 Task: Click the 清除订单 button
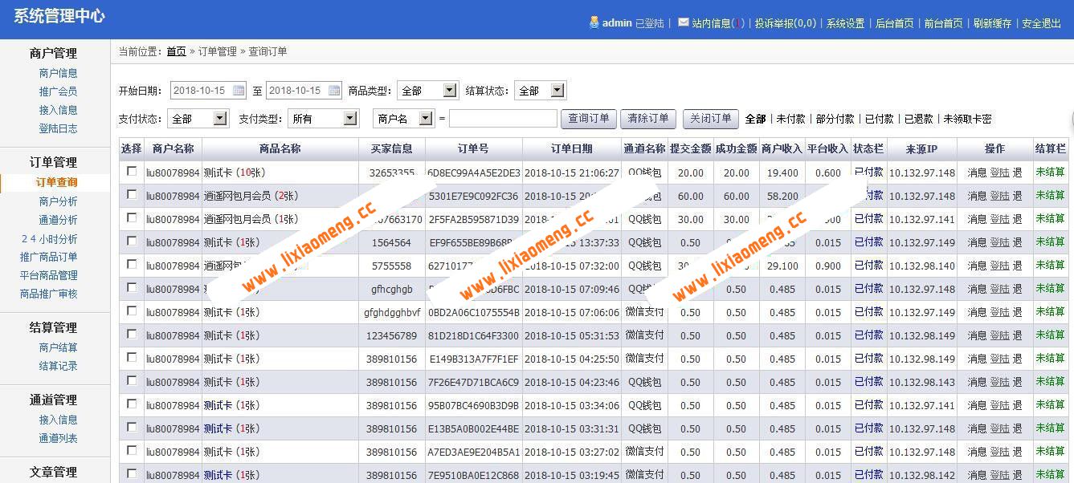tap(649, 118)
